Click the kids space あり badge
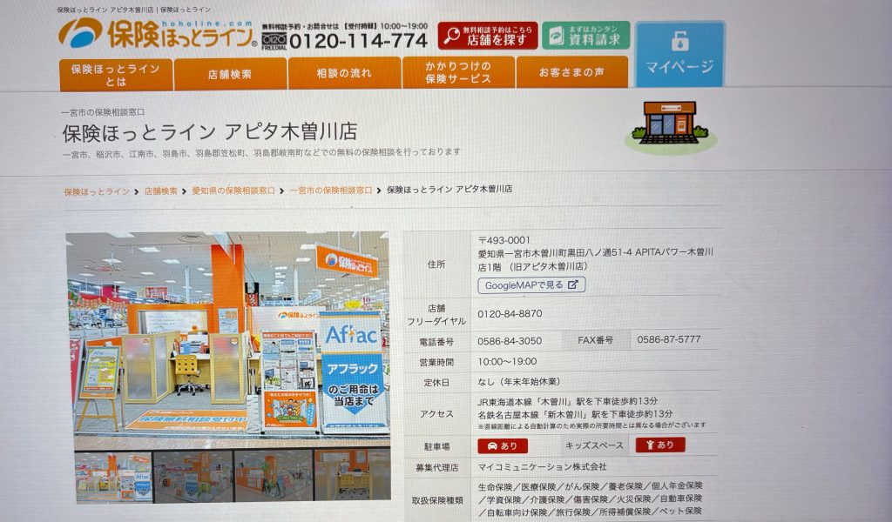This screenshot has width=892, height=522. 659,445
